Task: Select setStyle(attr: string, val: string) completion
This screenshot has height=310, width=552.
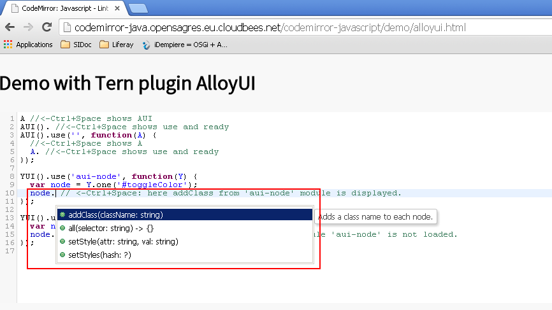Action: tap(185, 241)
